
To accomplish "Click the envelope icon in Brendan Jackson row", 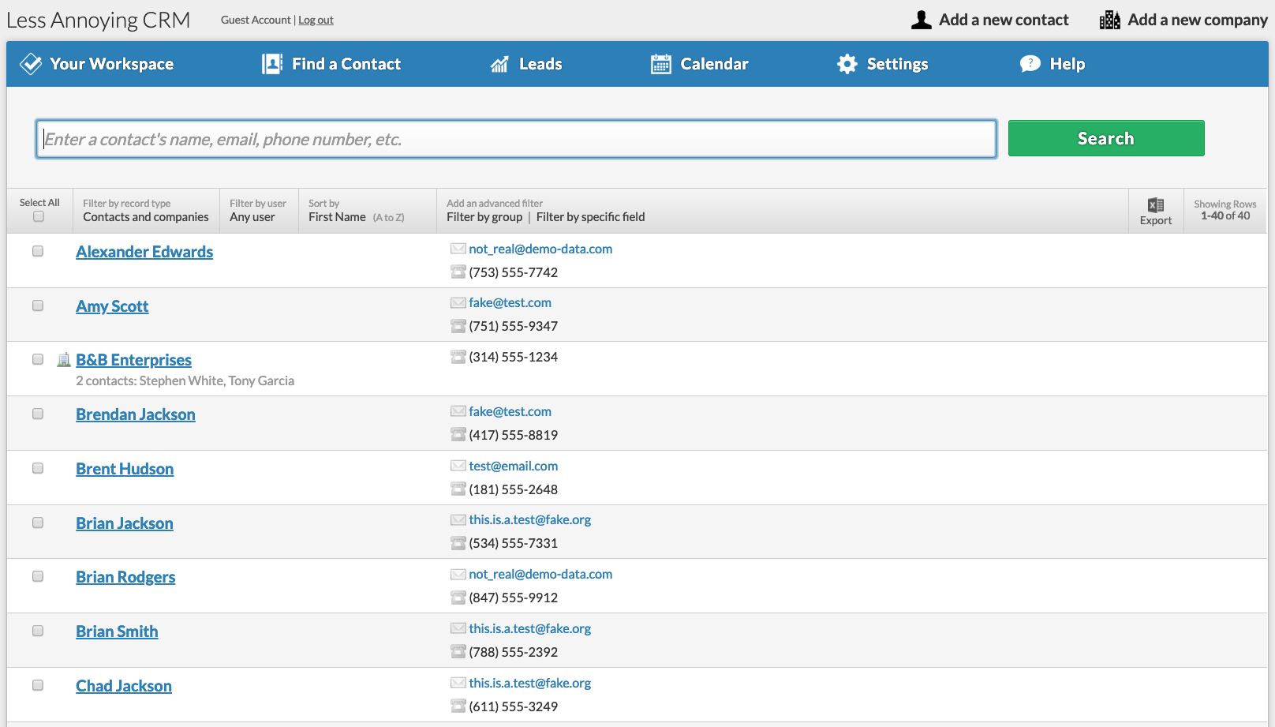I will tap(458, 411).
